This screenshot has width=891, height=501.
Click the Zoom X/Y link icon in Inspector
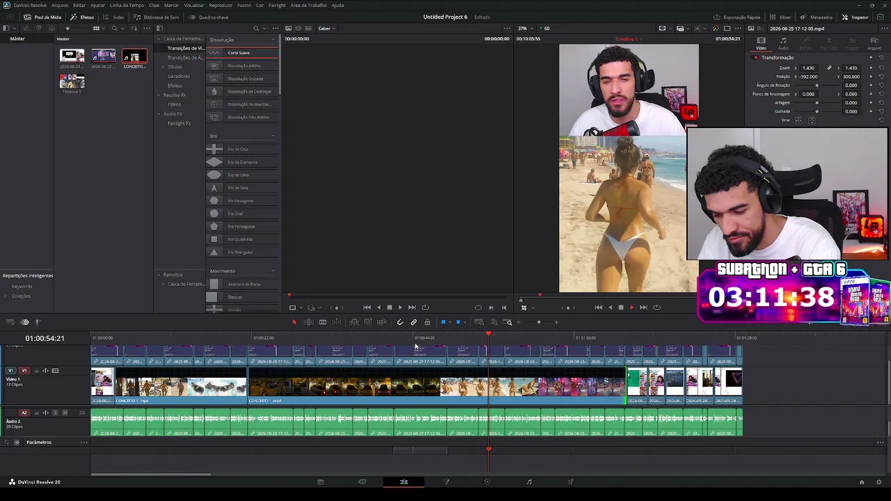click(x=829, y=68)
